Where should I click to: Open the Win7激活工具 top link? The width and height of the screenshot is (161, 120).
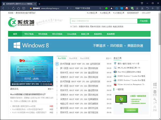point(92,13)
